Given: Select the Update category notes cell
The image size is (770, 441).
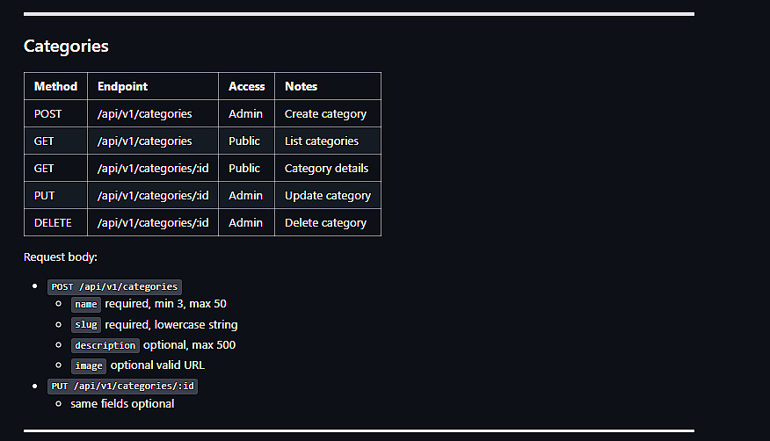Looking at the screenshot, I should pos(327,195).
